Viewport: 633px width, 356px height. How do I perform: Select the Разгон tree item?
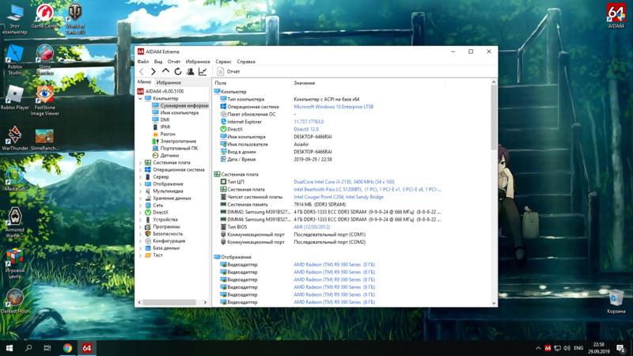tap(164, 134)
